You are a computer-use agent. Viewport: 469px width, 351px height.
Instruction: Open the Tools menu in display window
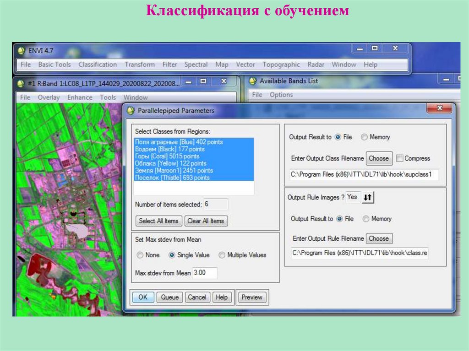tap(108, 97)
